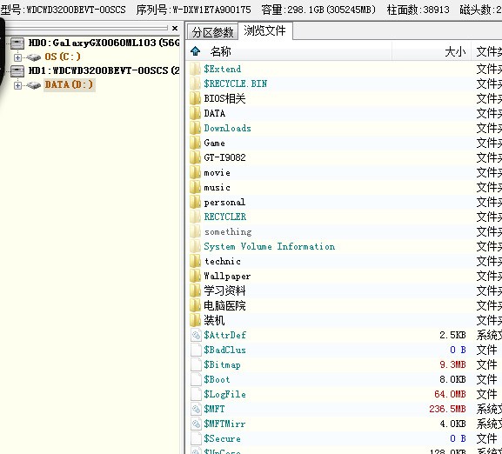Switch to the 浏览文件 tab
Image resolution: width=502 pixels, height=454 pixels.
point(264,30)
